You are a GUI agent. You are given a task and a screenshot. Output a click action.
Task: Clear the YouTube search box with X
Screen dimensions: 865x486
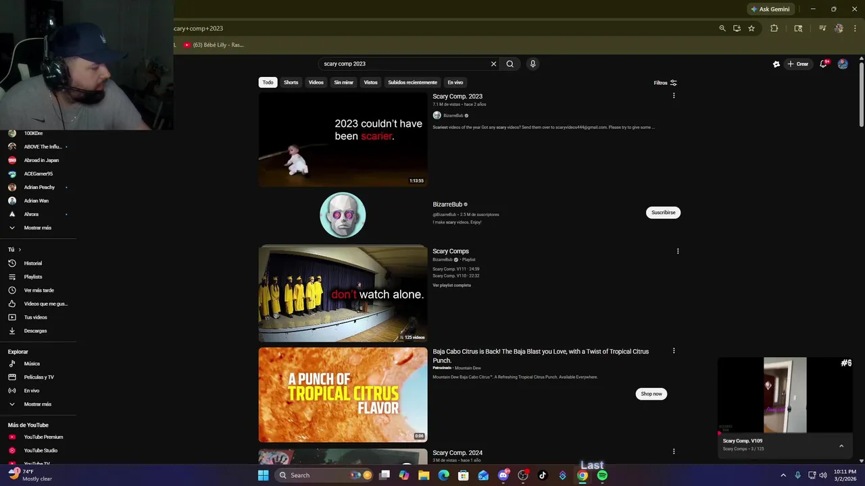[493, 64]
